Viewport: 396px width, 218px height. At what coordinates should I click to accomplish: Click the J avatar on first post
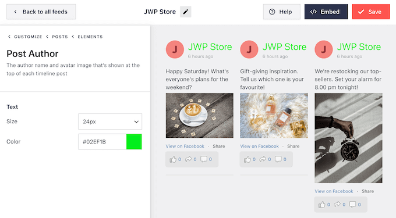pos(175,49)
